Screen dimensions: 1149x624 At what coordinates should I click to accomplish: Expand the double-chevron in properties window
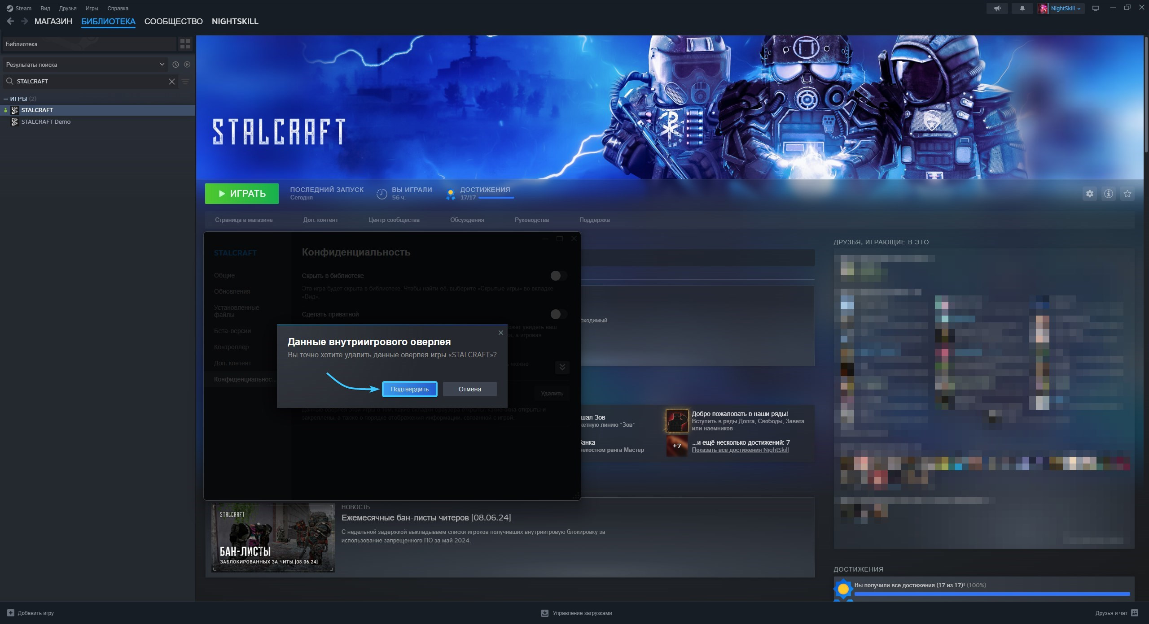[x=562, y=367]
